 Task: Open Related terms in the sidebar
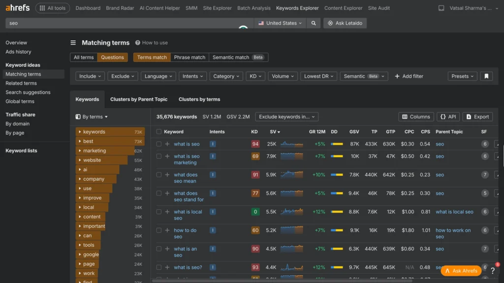pyautogui.click(x=21, y=83)
